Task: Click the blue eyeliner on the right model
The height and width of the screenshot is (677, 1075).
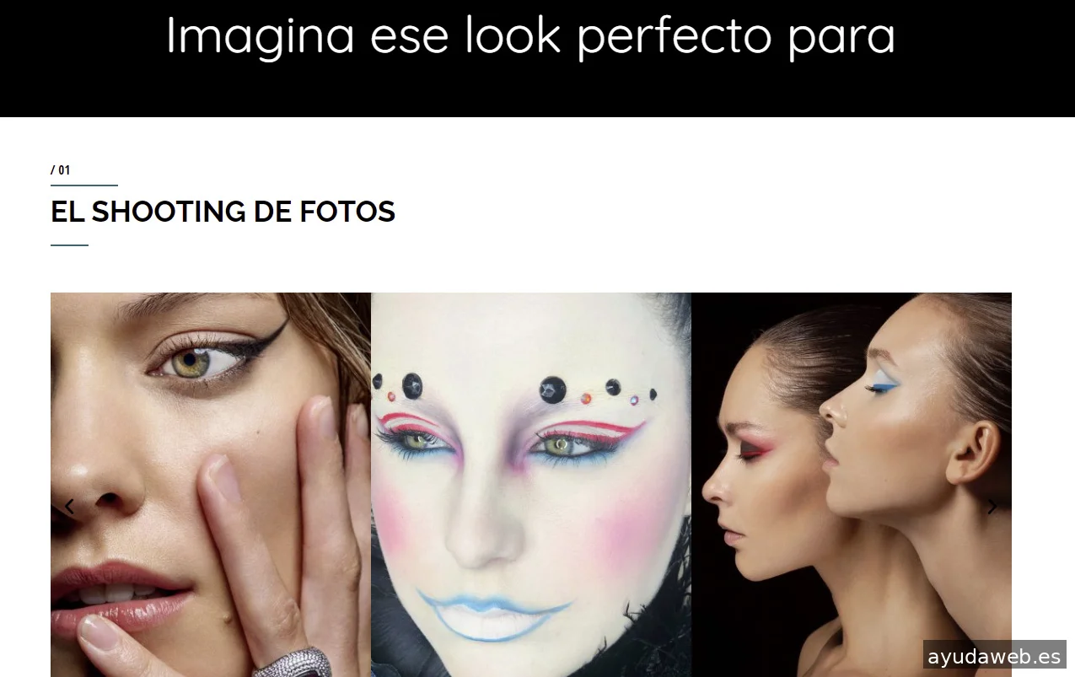Action: tap(884, 387)
